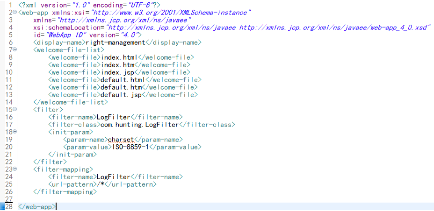Click the index.jsp welcome file entry
Image resolution: width=434 pixels, height=211 pixels.
click(x=118, y=72)
